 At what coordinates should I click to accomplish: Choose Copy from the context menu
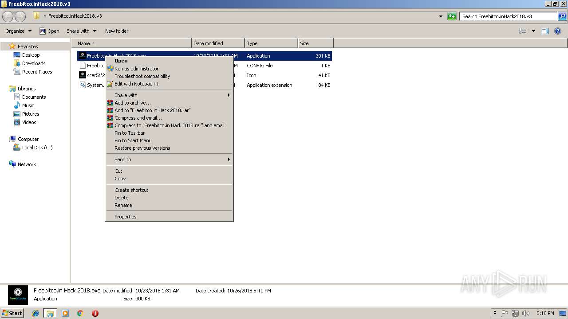pyautogui.click(x=169, y=179)
